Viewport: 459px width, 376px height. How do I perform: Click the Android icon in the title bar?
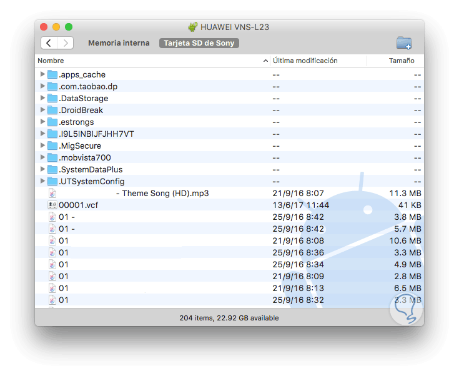point(192,27)
